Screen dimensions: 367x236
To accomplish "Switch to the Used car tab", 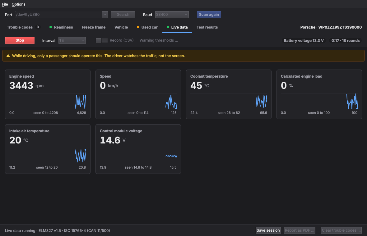I will (147, 27).
